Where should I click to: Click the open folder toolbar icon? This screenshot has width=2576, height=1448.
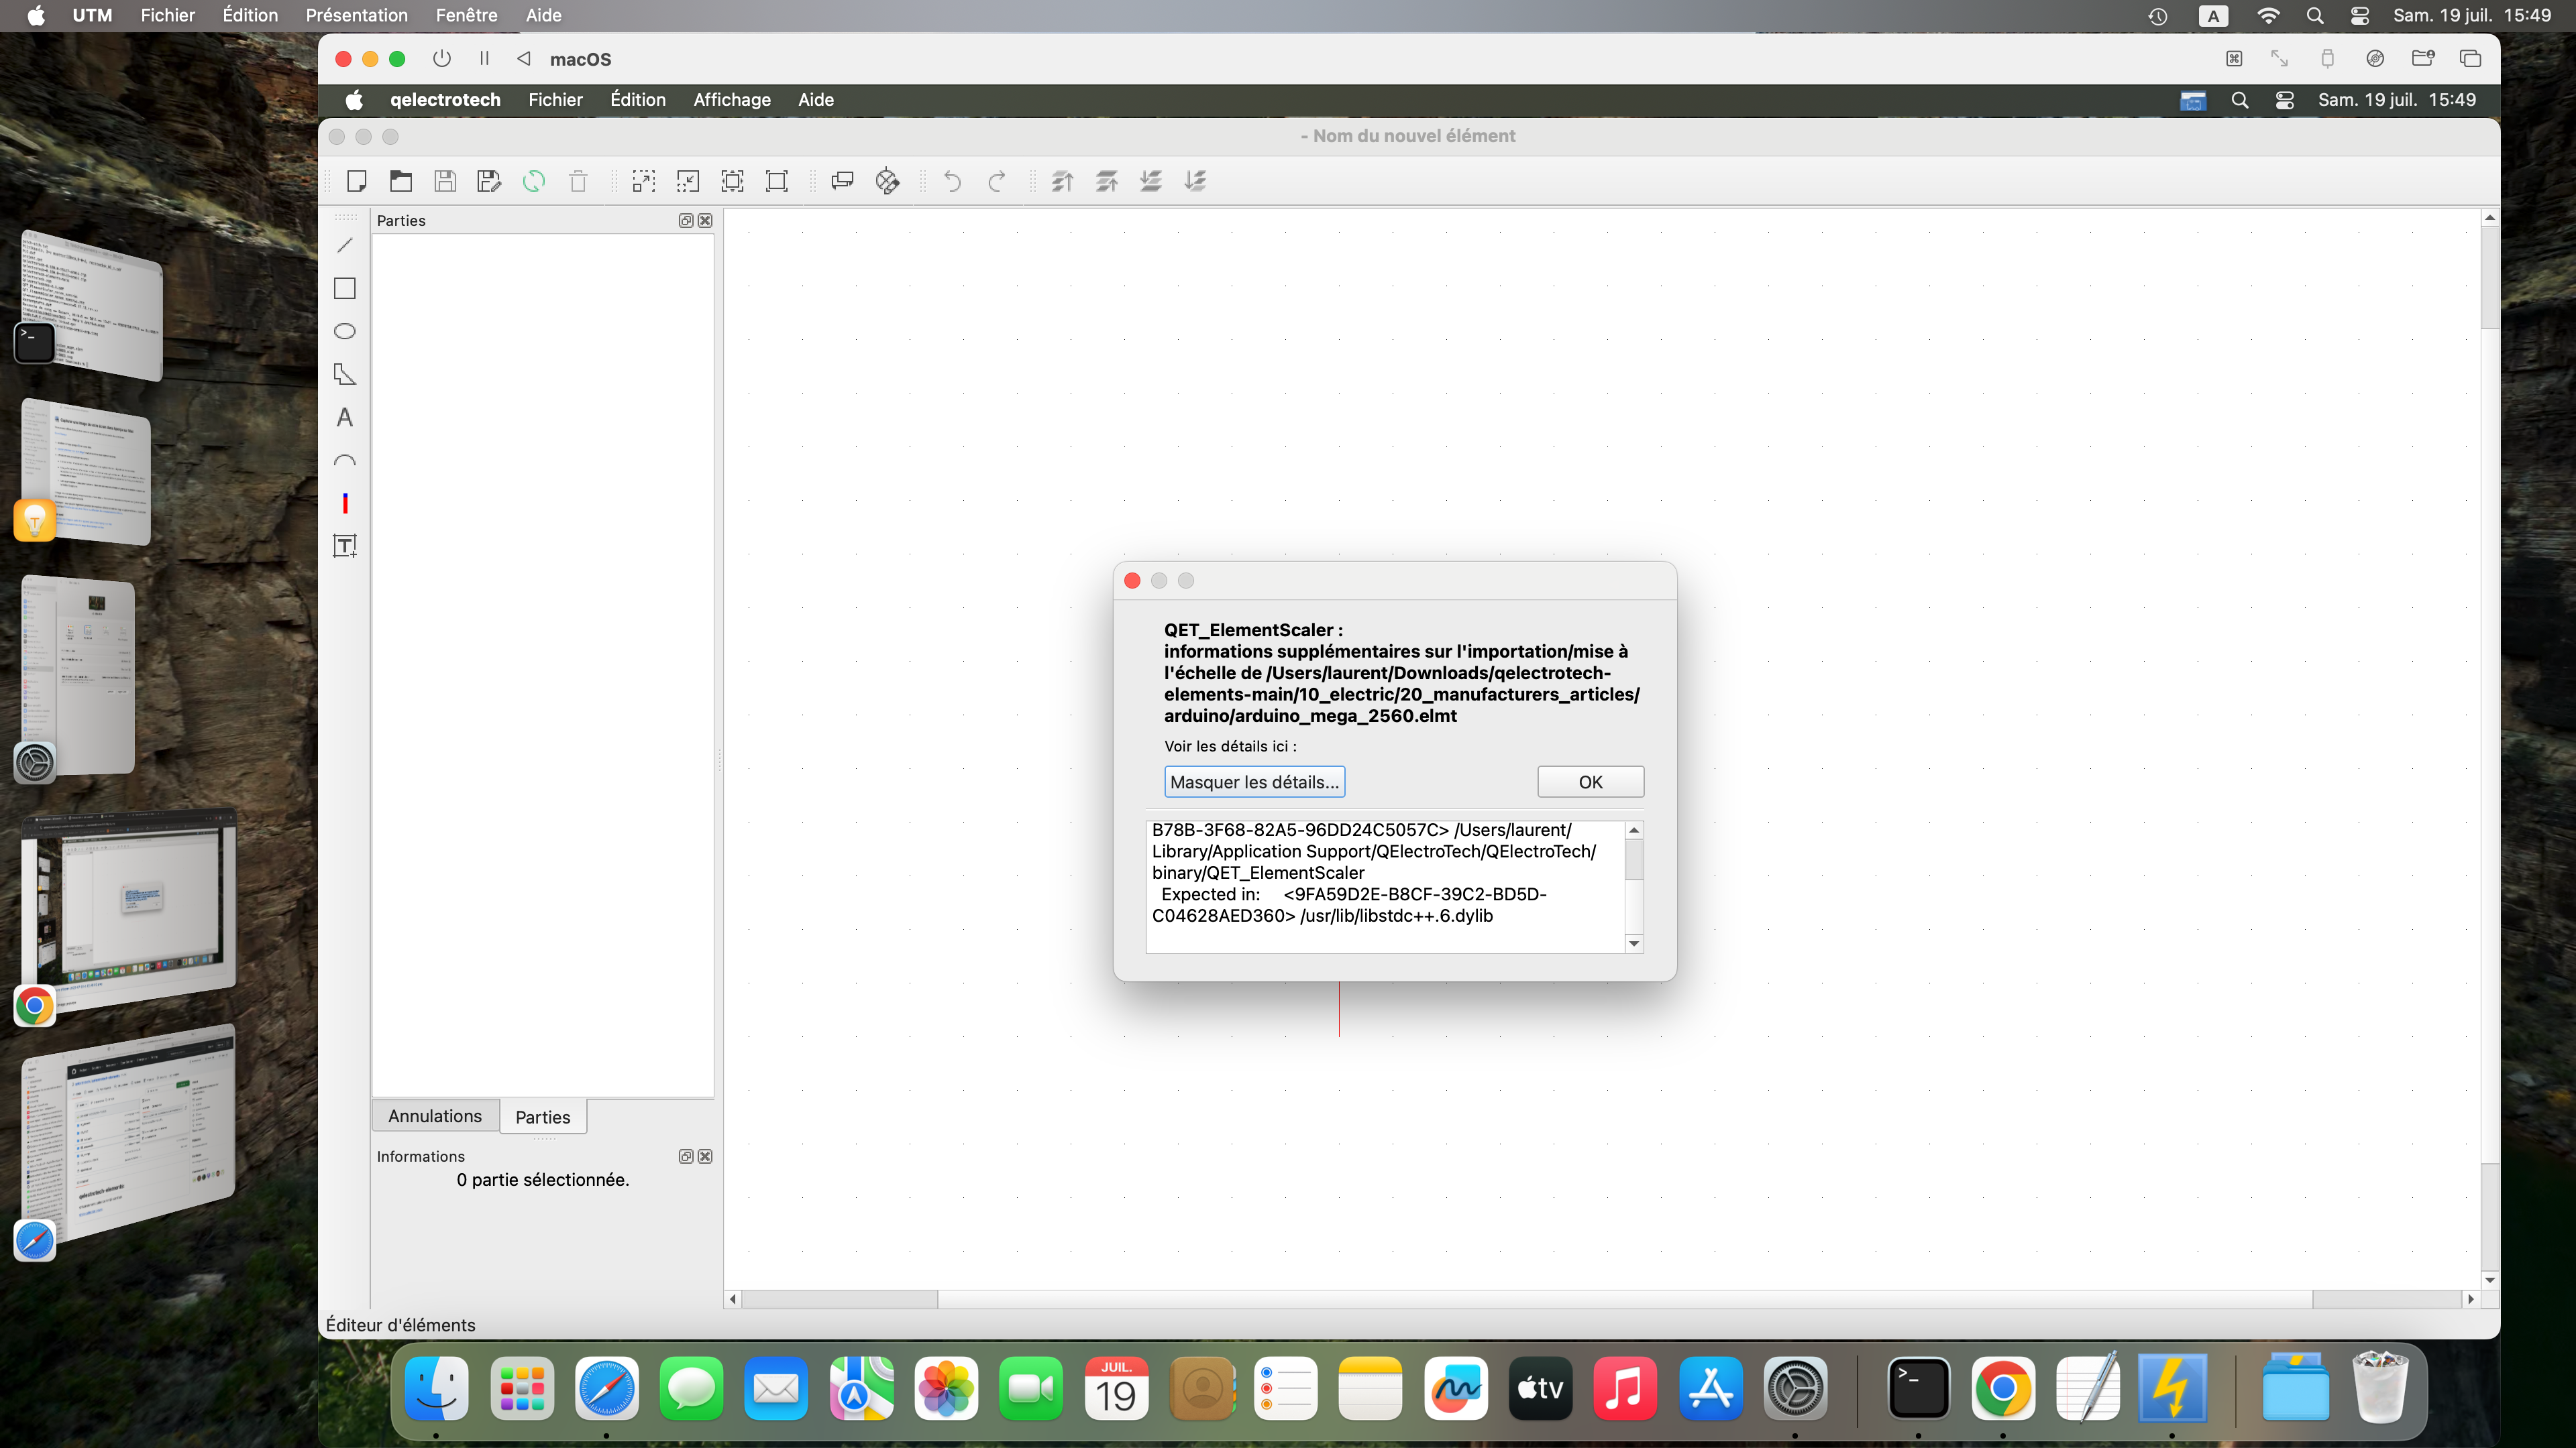(x=401, y=181)
